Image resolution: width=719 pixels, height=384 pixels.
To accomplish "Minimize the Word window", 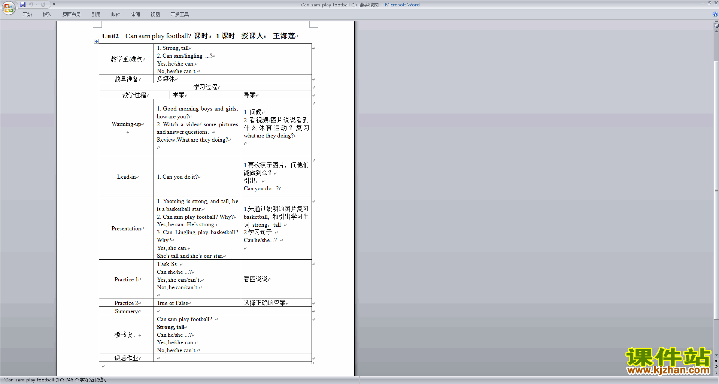I will (x=703, y=3).
